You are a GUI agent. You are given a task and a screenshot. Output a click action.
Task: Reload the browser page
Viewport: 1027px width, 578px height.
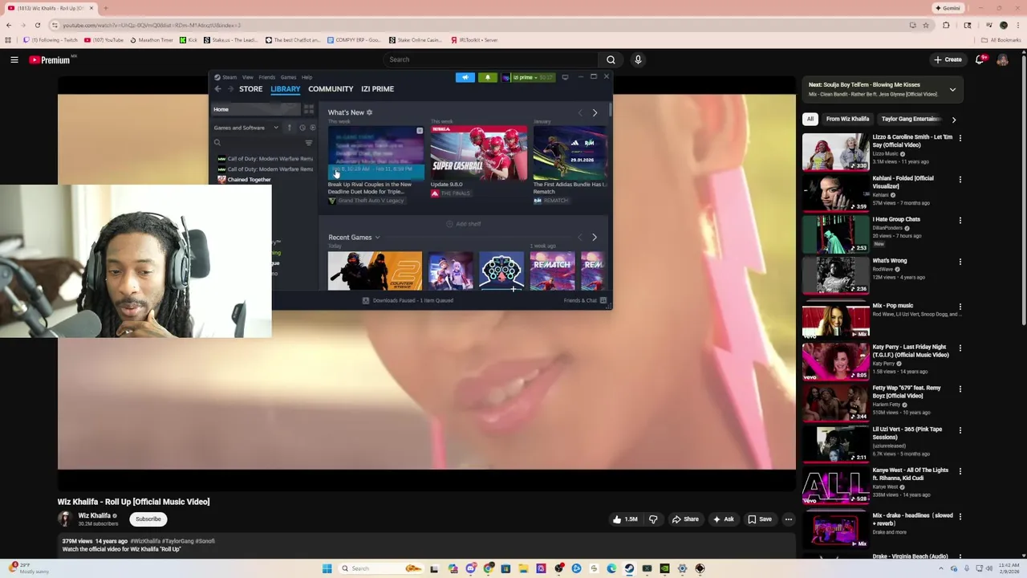(37, 25)
